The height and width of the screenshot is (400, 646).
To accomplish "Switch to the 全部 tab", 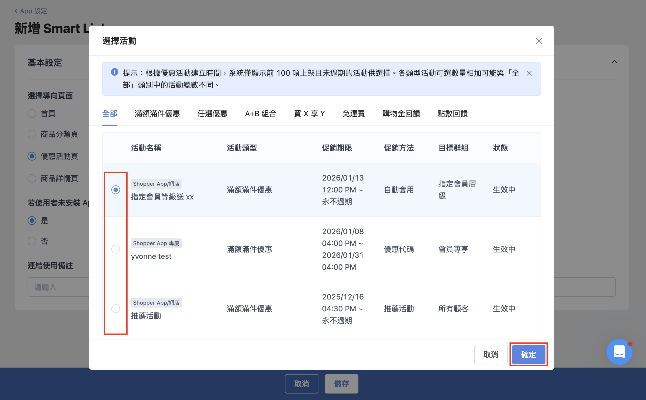I will tap(110, 114).
